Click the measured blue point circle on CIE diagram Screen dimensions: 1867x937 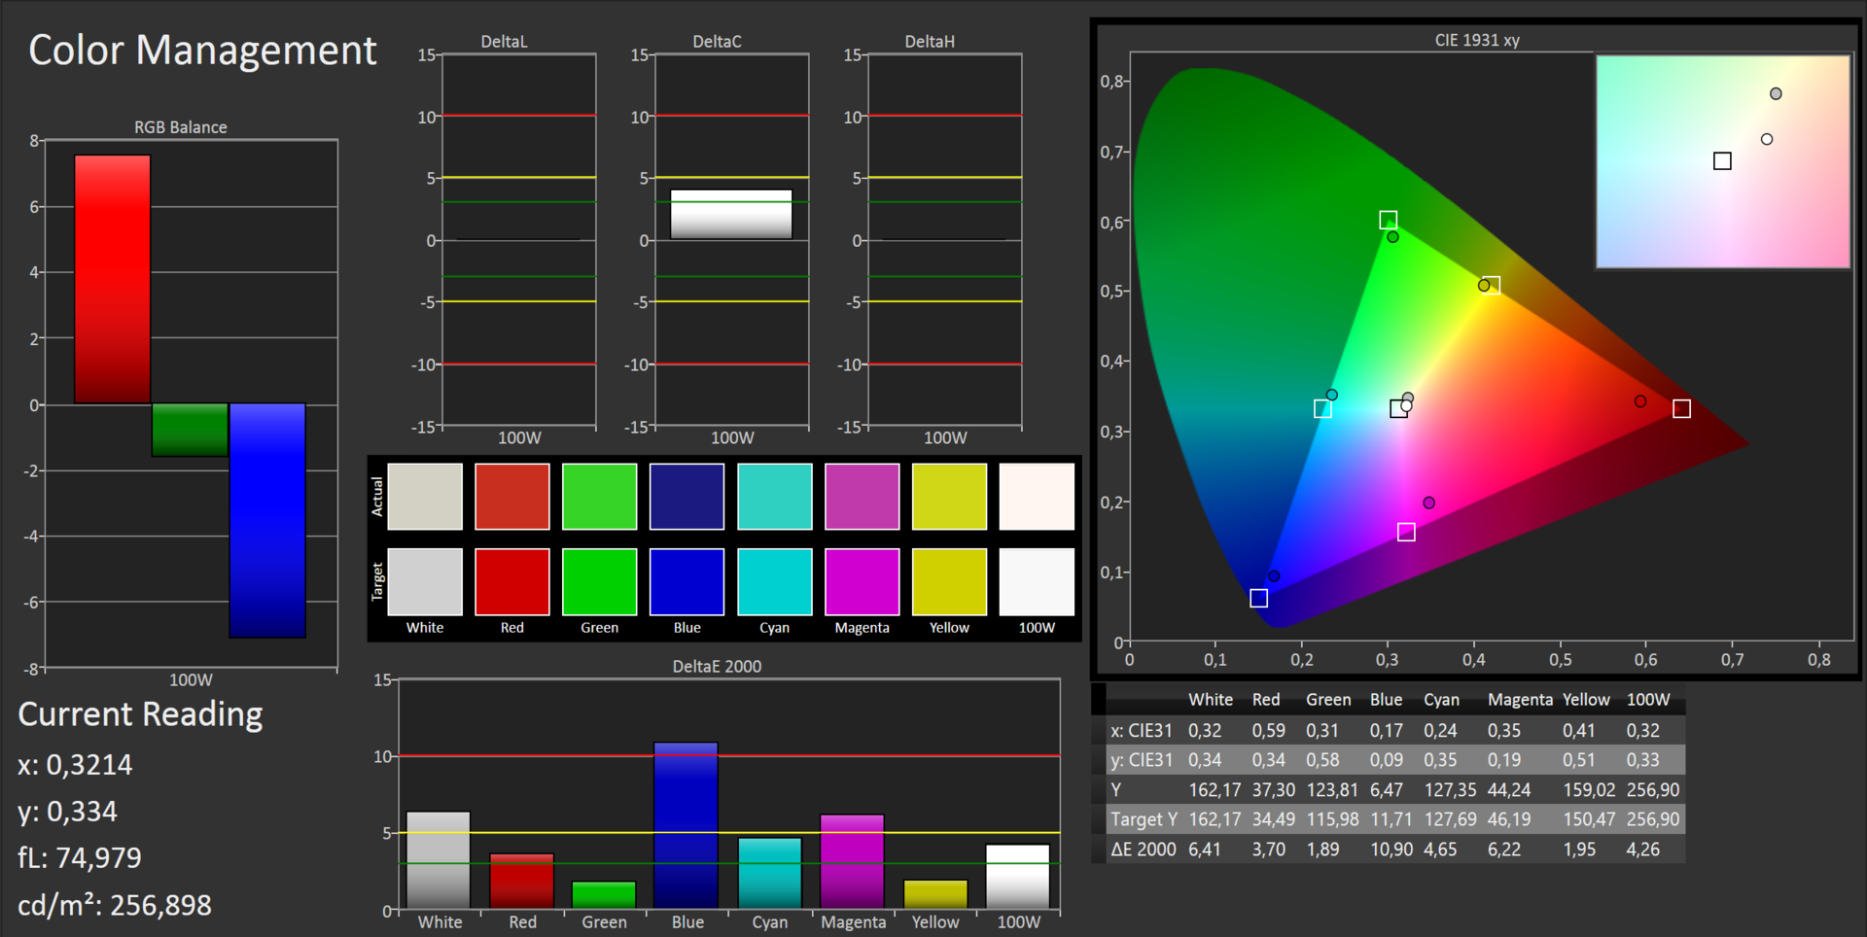(1274, 576)
